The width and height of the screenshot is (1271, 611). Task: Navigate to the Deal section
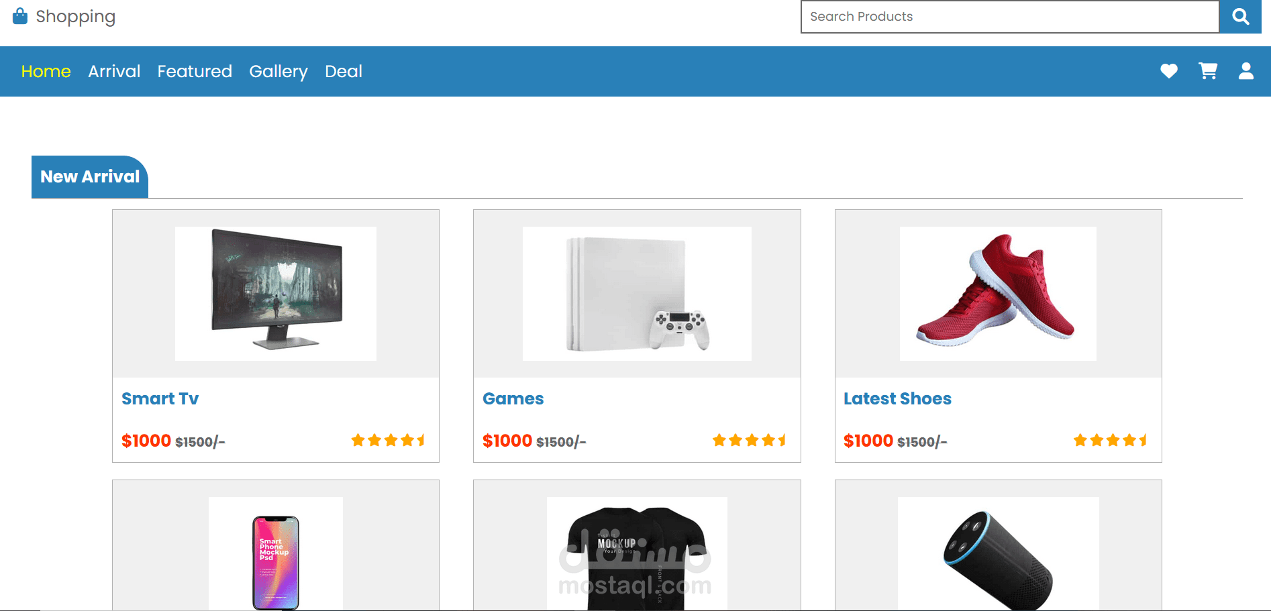343,71
